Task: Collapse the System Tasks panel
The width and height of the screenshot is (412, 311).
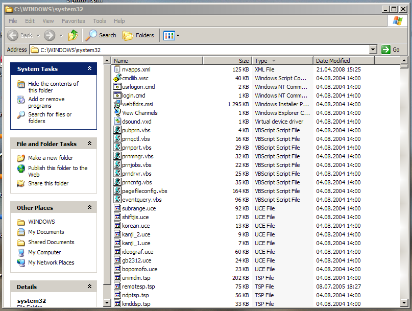Action: click(90, 68)
